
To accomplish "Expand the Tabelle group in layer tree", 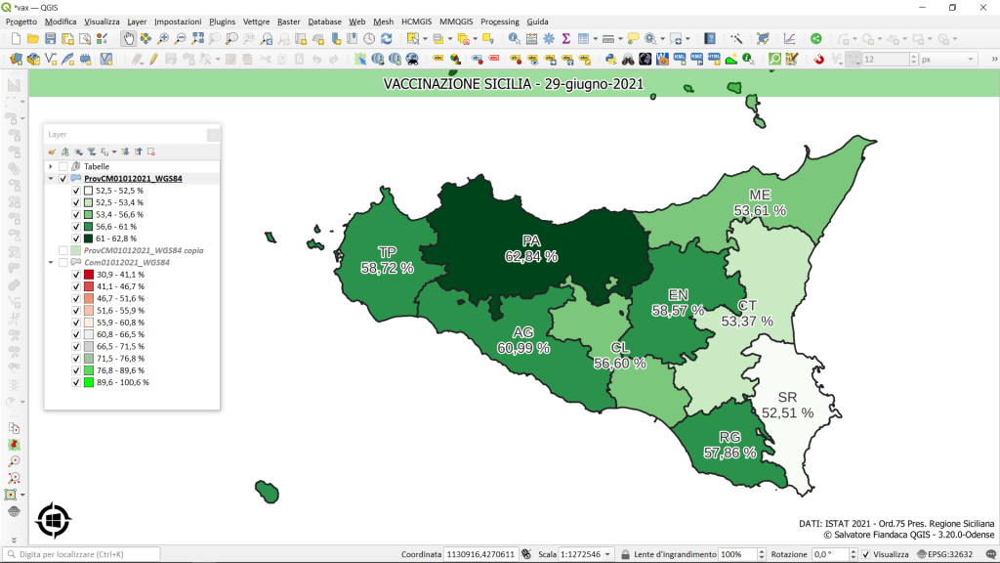I will pos(51,167).
